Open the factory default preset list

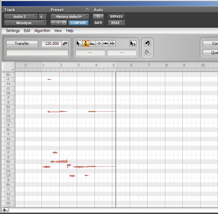click(x=70, y=17)
